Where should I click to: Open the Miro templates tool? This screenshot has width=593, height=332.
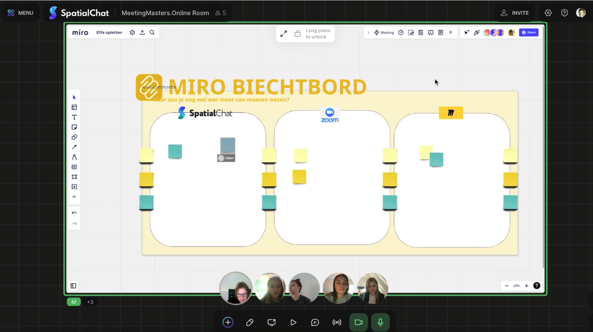tap(74, 107)
